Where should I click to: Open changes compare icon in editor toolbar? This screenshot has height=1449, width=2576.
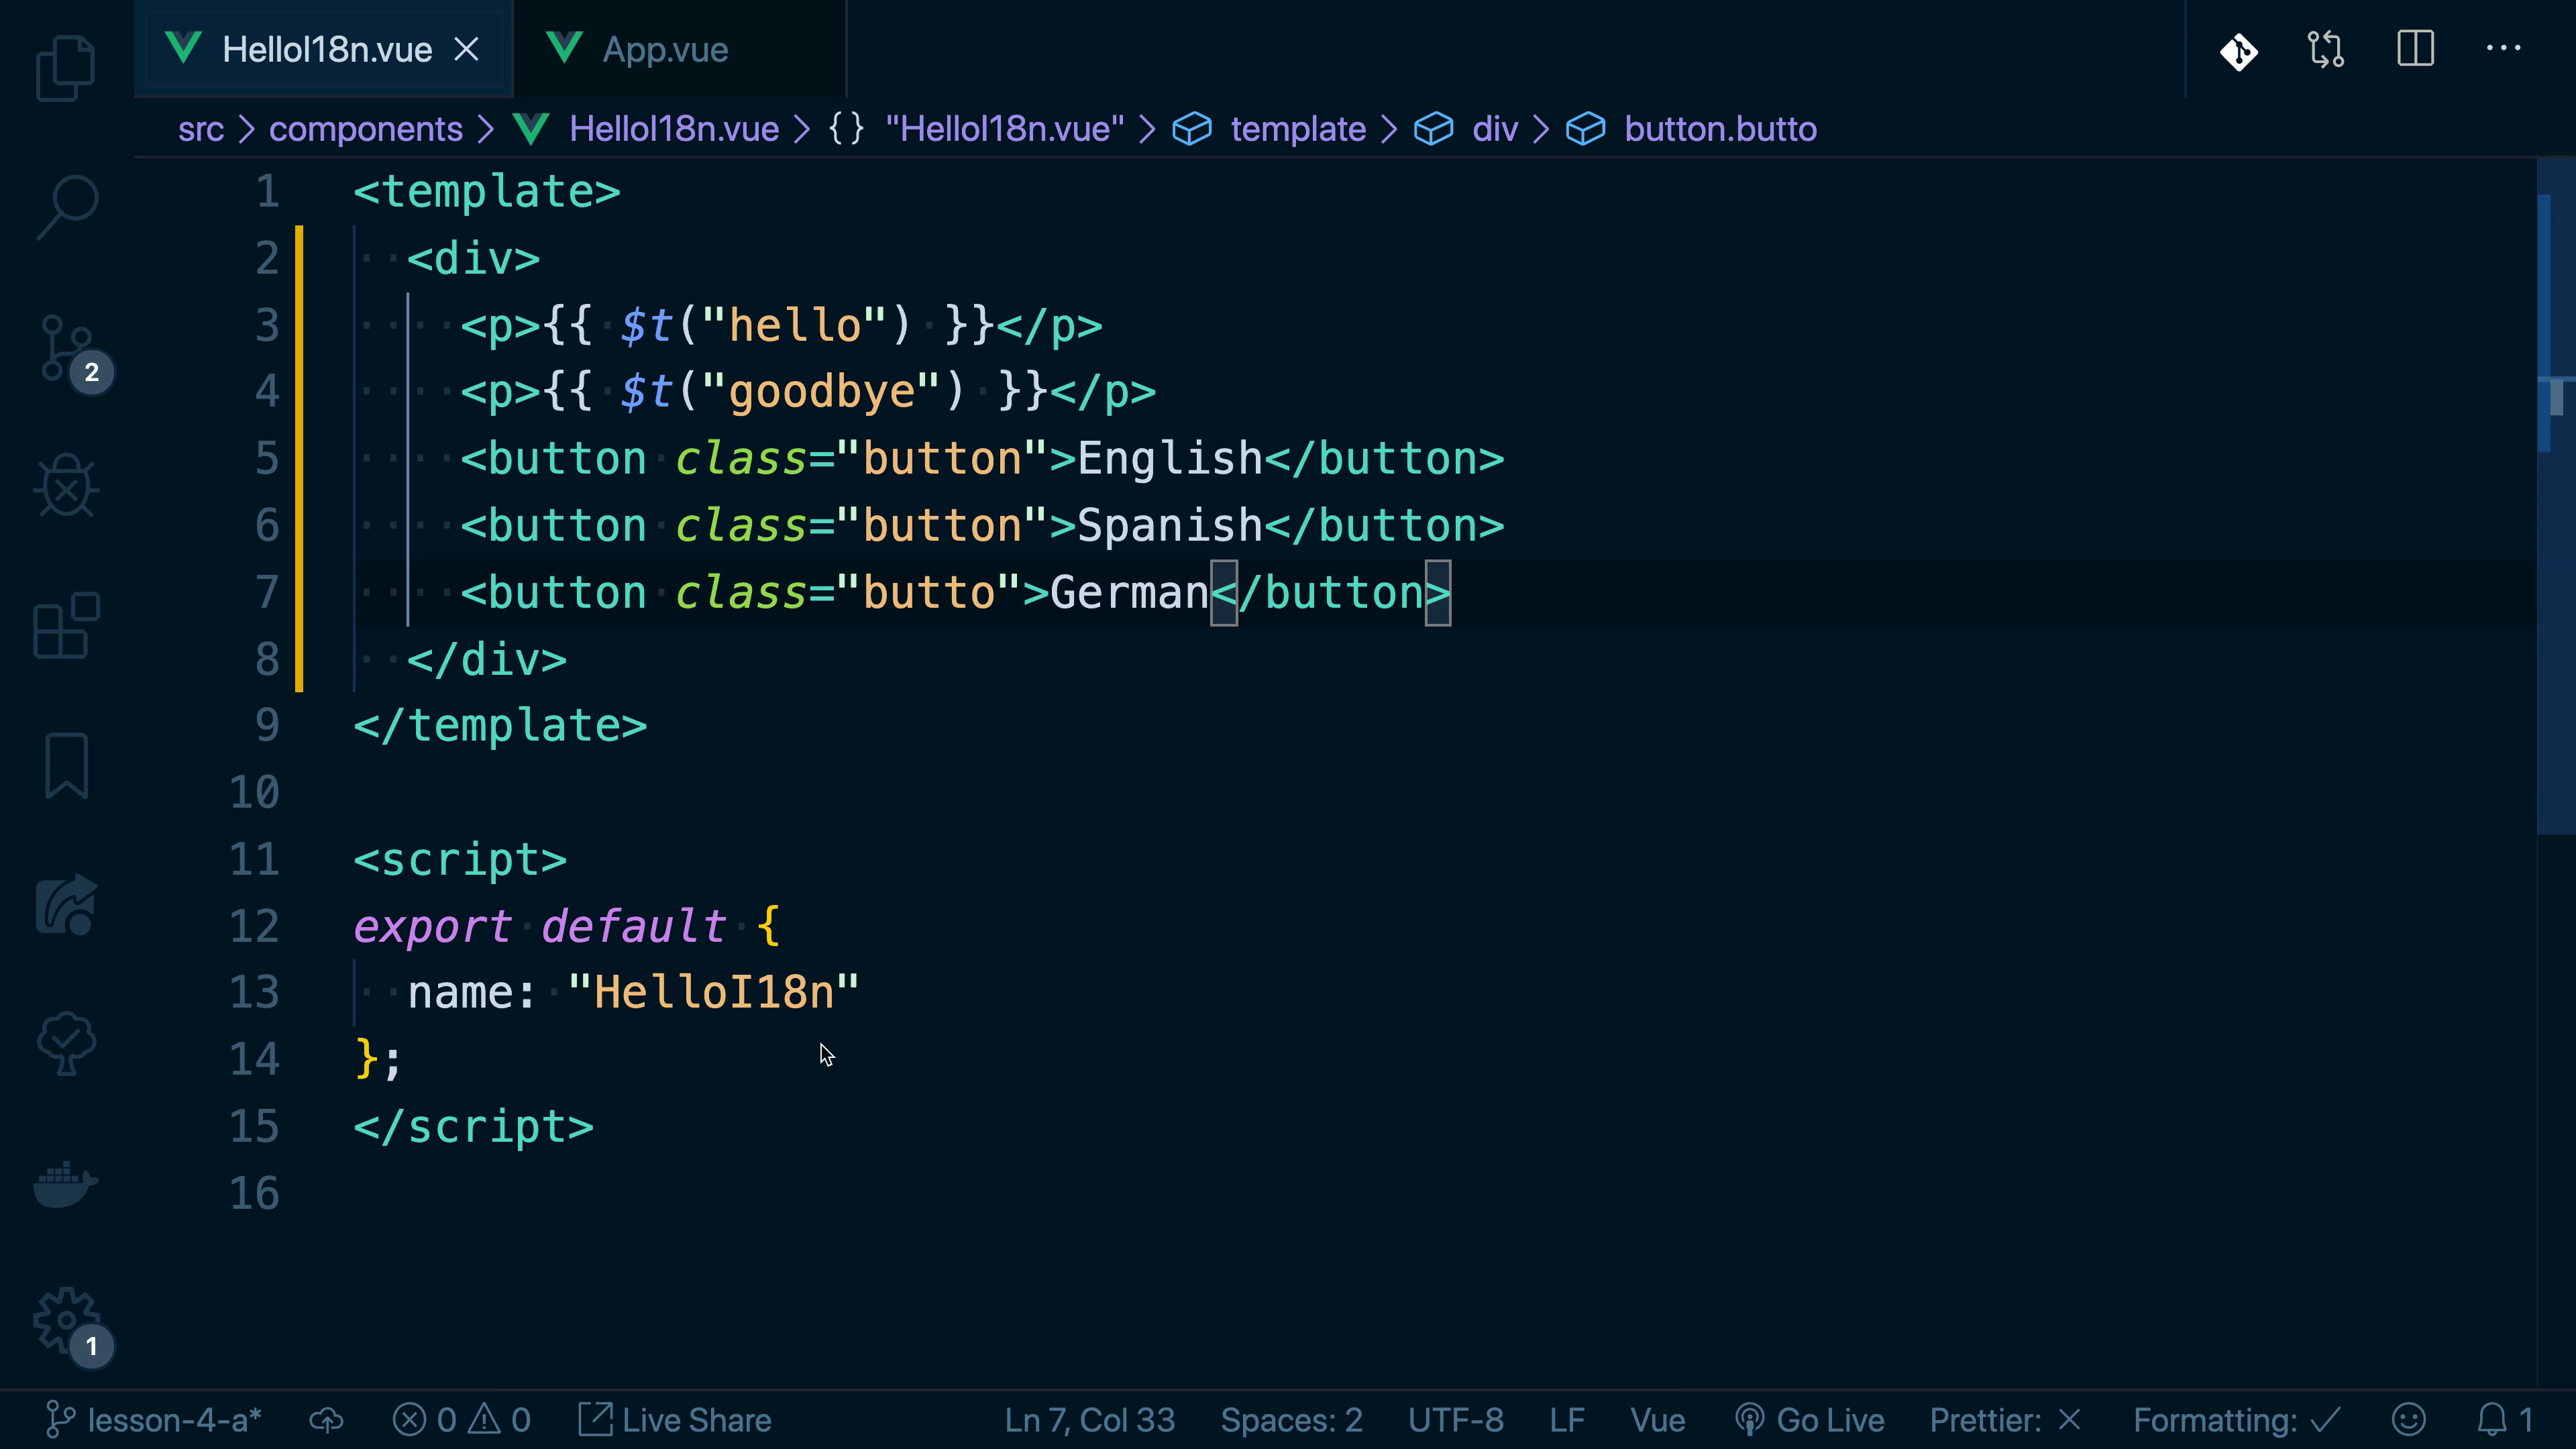(2326, 49)
